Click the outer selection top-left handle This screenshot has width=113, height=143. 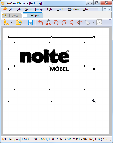coord(9,37)
